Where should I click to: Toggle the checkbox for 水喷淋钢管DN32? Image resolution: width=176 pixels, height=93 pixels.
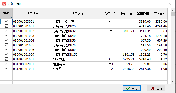[x=6, y=31]
